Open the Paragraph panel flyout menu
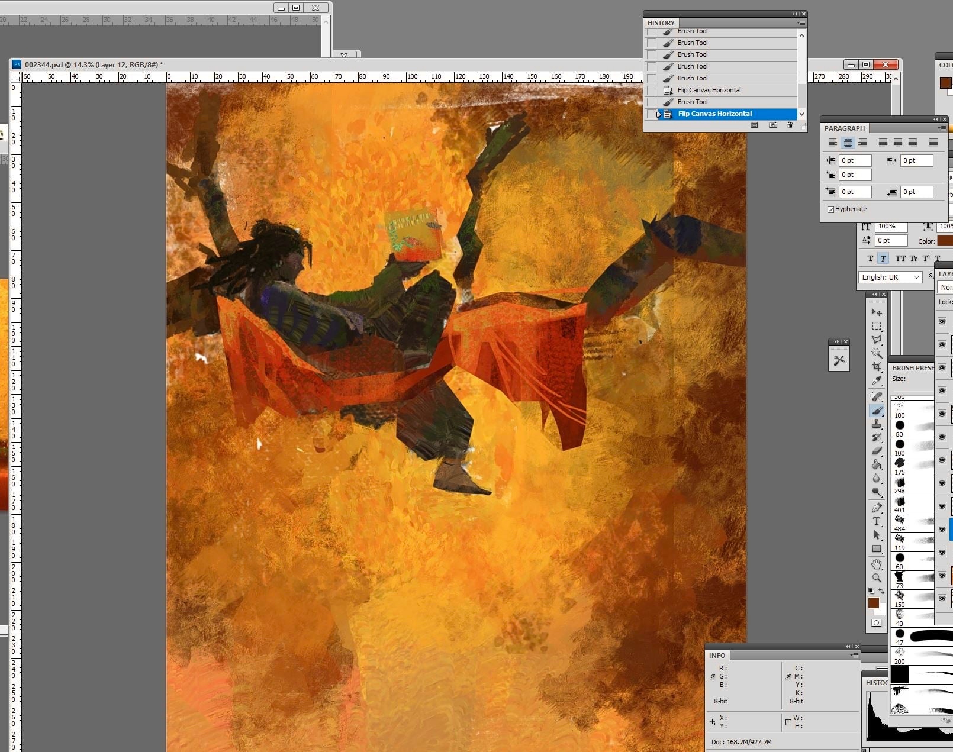The width and height of the screenshot is (953, 752). 941,128
